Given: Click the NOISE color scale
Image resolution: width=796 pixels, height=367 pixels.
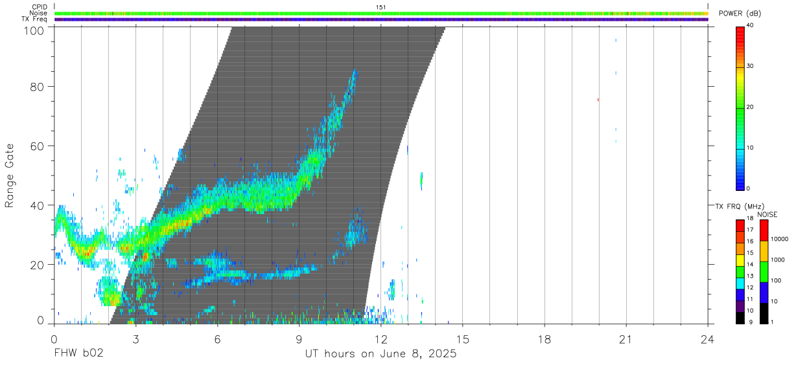Looking at the screenshot, I should [764, 272].
